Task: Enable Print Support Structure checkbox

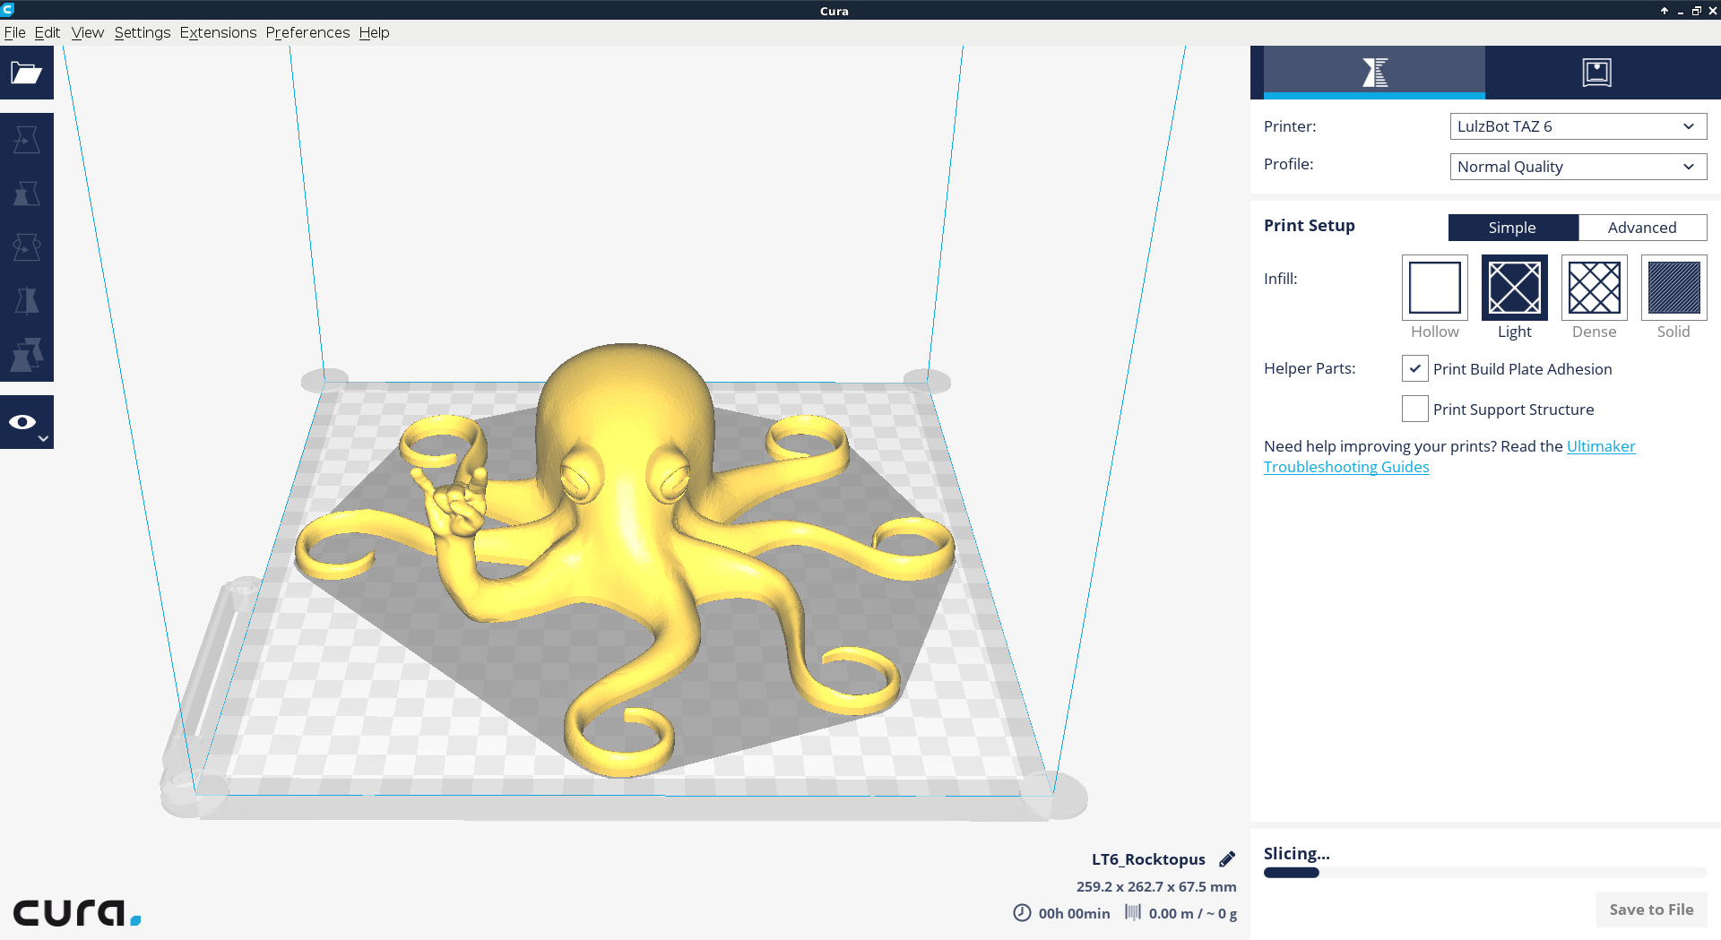Action: (x=1414, y=409)
